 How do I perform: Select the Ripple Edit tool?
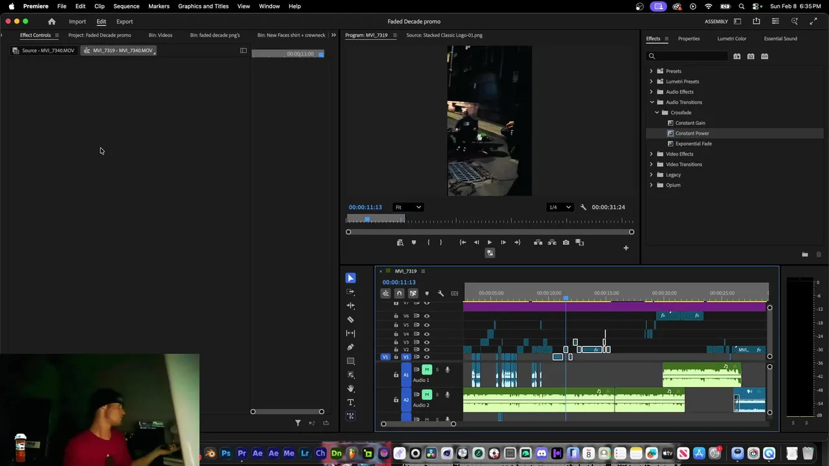(x=350, y=305)
